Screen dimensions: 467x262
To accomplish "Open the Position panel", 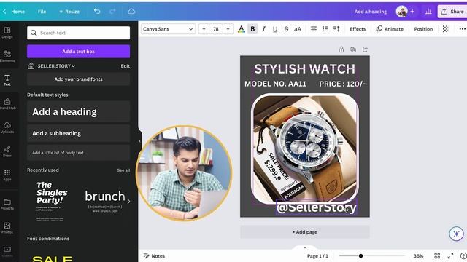I will coord(423,29).
